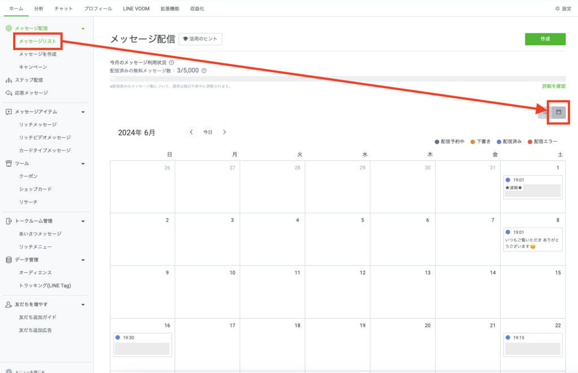Go to previous month with left chevron

191,132
